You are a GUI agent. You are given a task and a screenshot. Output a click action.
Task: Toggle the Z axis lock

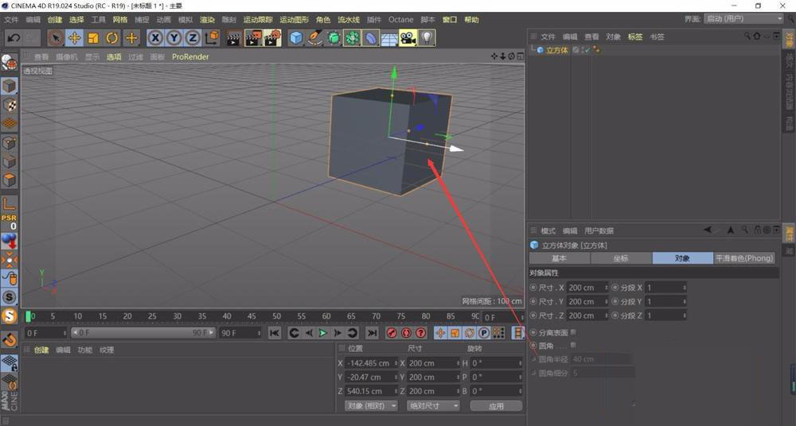click(193, 38)
